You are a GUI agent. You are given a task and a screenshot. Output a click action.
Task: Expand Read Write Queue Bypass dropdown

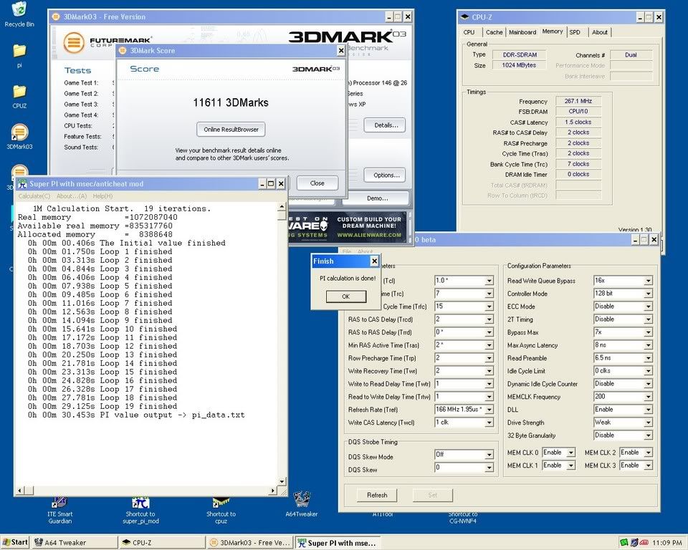point(648,281)
